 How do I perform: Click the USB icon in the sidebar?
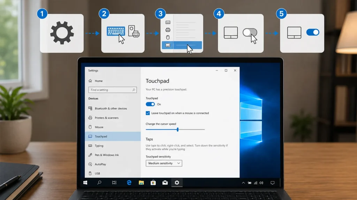click(90, 173)
